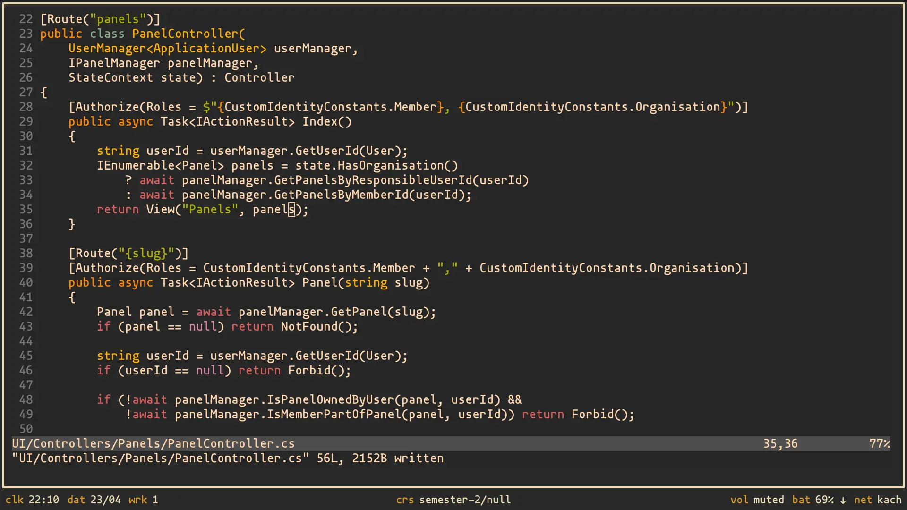This screenshot has height=510, width=907.
Task: Expand the slug route attribute on line 38
Action: click(128, 253)
